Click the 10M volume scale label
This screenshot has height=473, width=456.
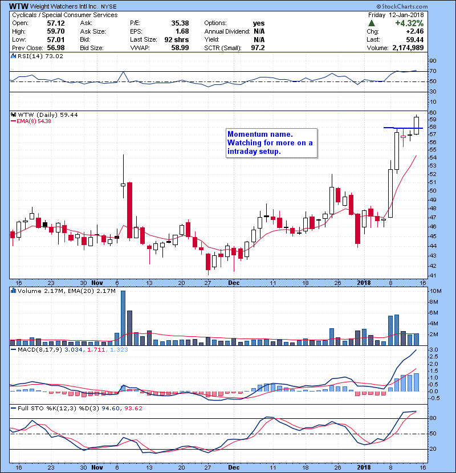tap(436, 291)
